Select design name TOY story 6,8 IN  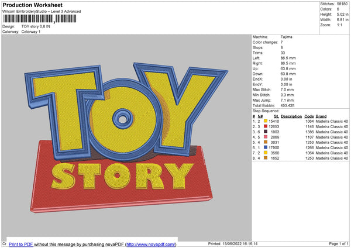pos(36,26)
